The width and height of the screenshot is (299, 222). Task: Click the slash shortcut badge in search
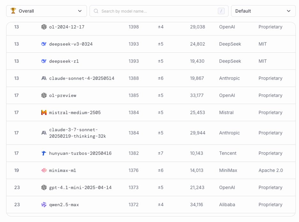point(221,11)
